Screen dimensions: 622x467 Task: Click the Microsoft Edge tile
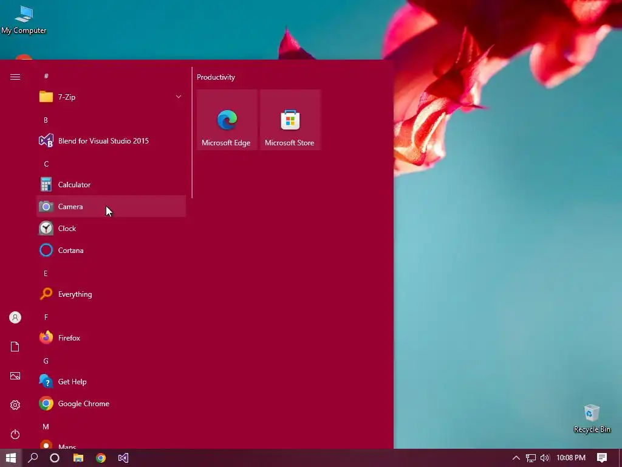[227, 120]
